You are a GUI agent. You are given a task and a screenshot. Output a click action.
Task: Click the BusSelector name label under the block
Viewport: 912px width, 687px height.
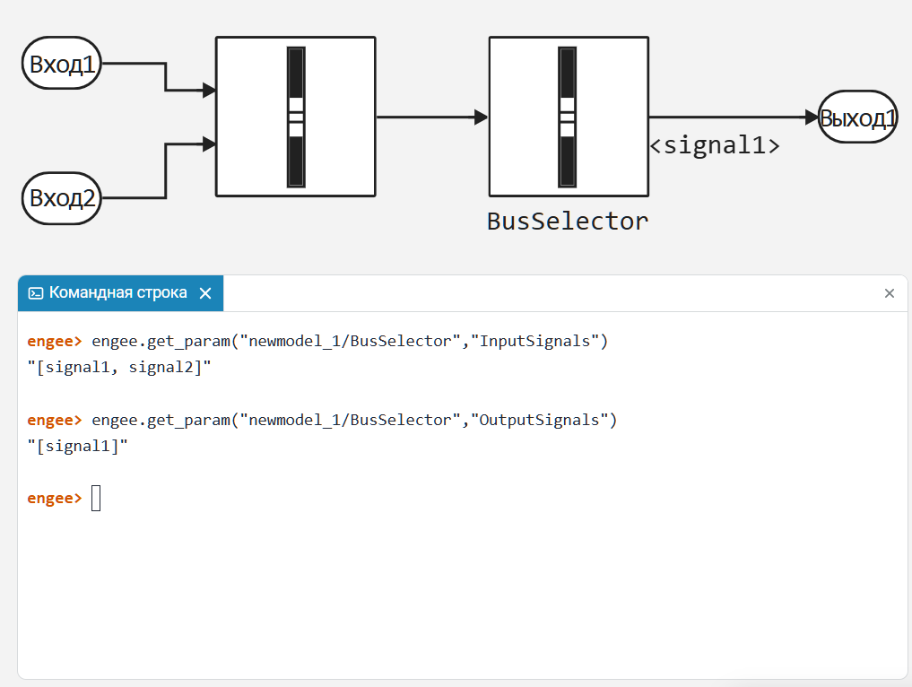(567, 222)
